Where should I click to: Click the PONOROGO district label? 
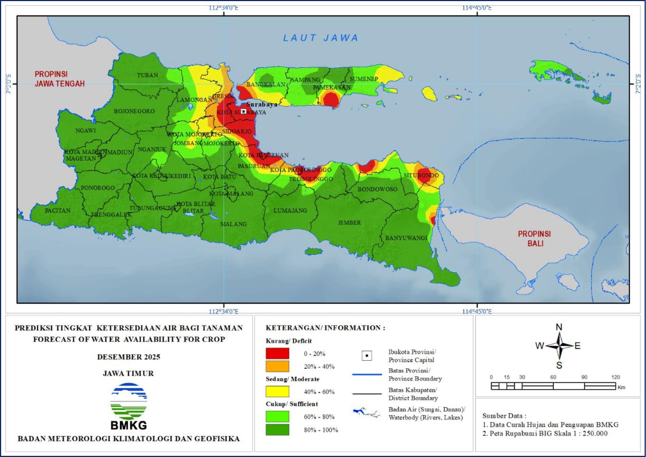click(97, 188)
